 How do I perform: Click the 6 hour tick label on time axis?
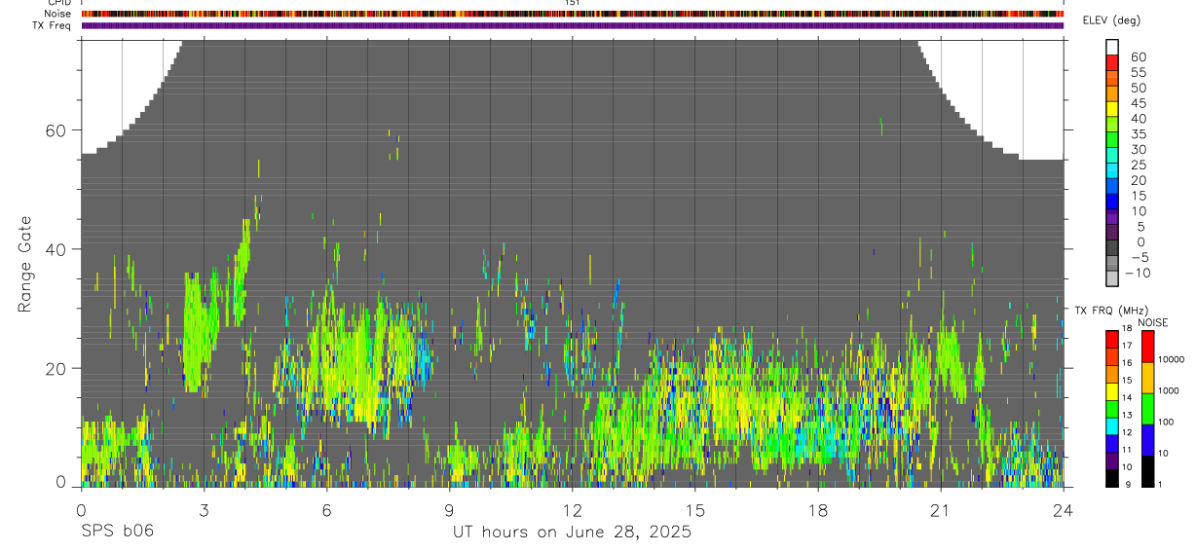click(x=326, y=510)
